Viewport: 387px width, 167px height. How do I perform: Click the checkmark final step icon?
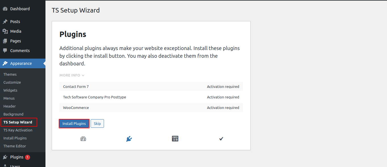(x=221, y=139)
